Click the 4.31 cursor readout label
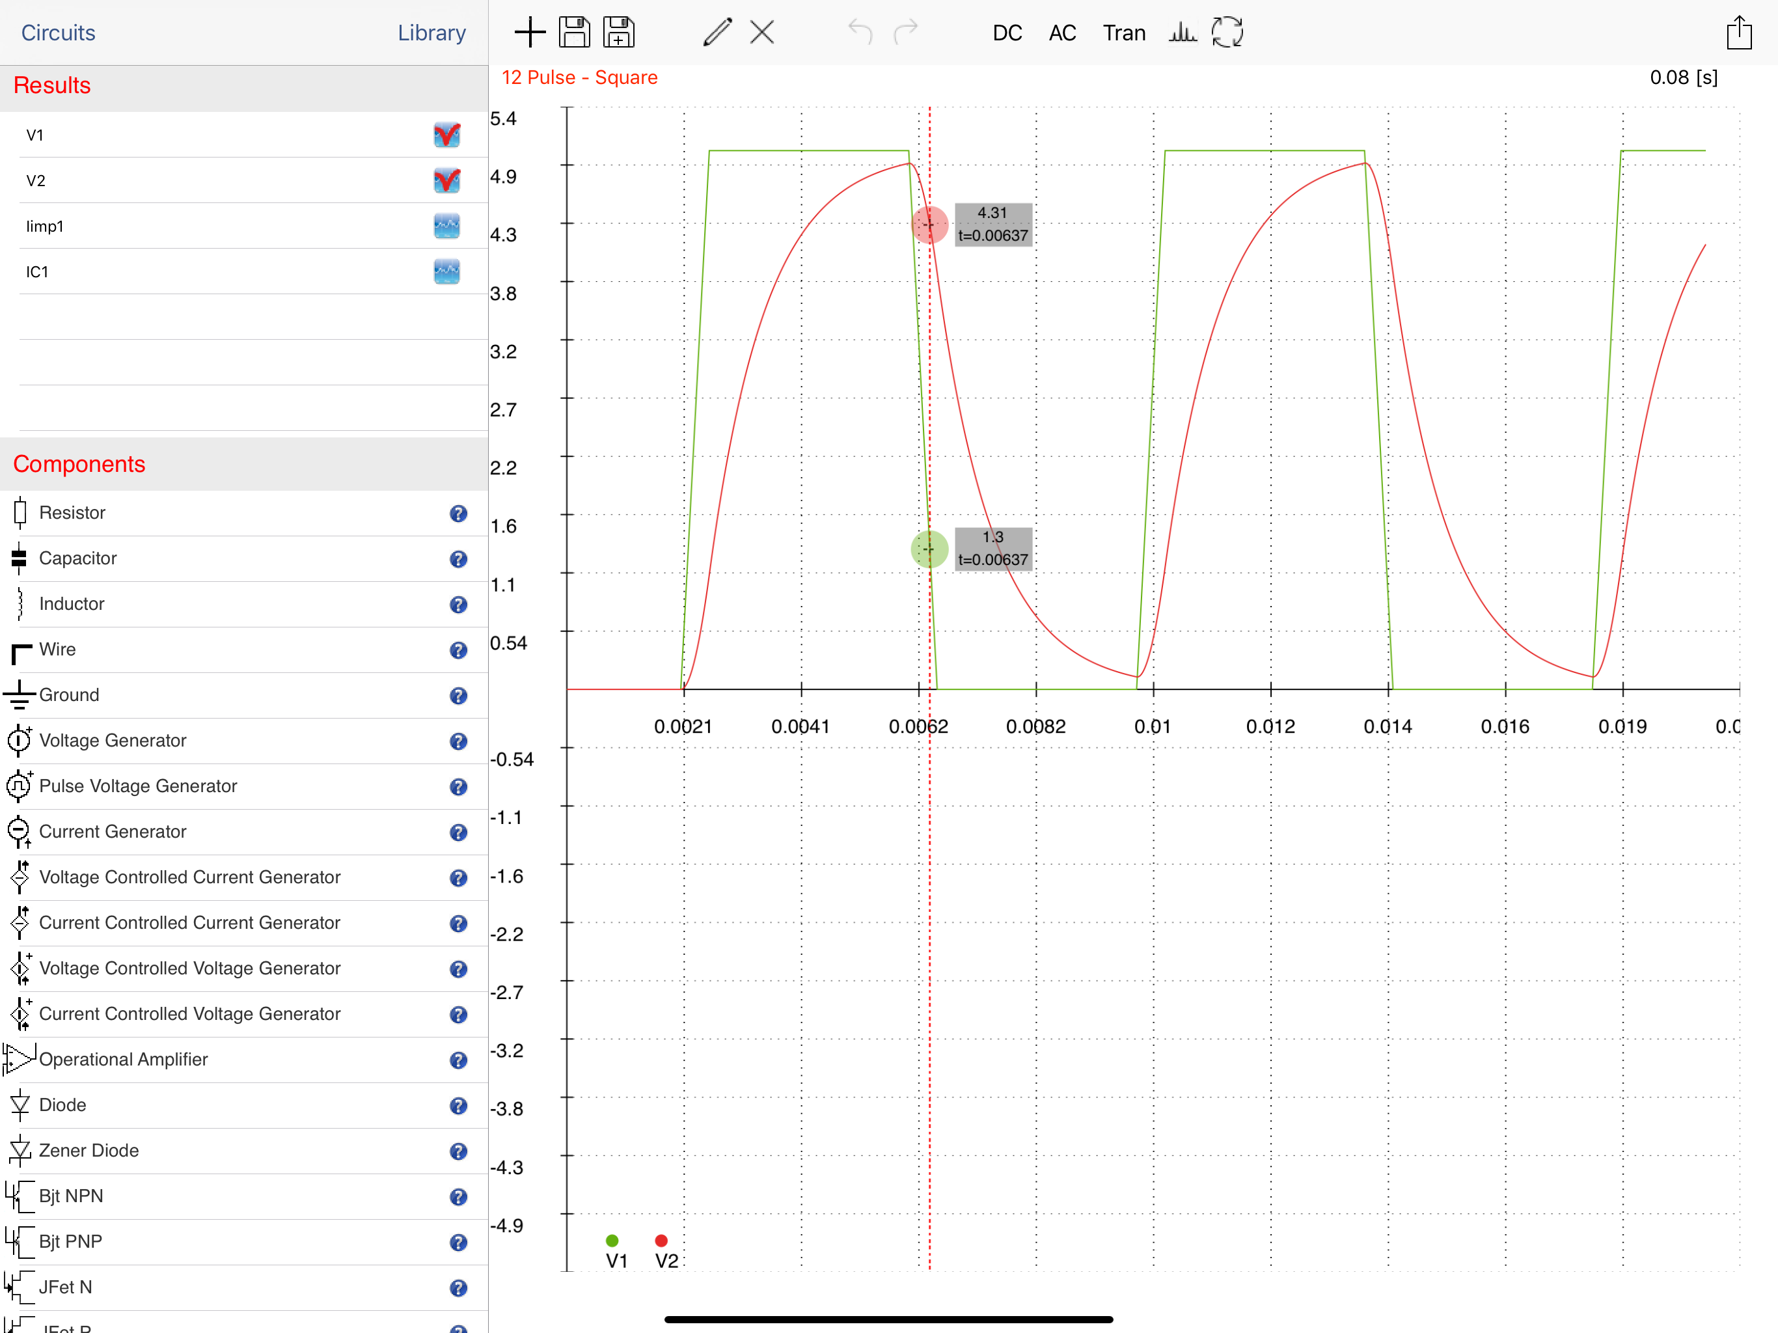 click(992, 225)
